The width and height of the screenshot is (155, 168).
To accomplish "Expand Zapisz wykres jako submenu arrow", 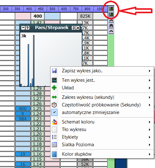I will tap(150, 71).
